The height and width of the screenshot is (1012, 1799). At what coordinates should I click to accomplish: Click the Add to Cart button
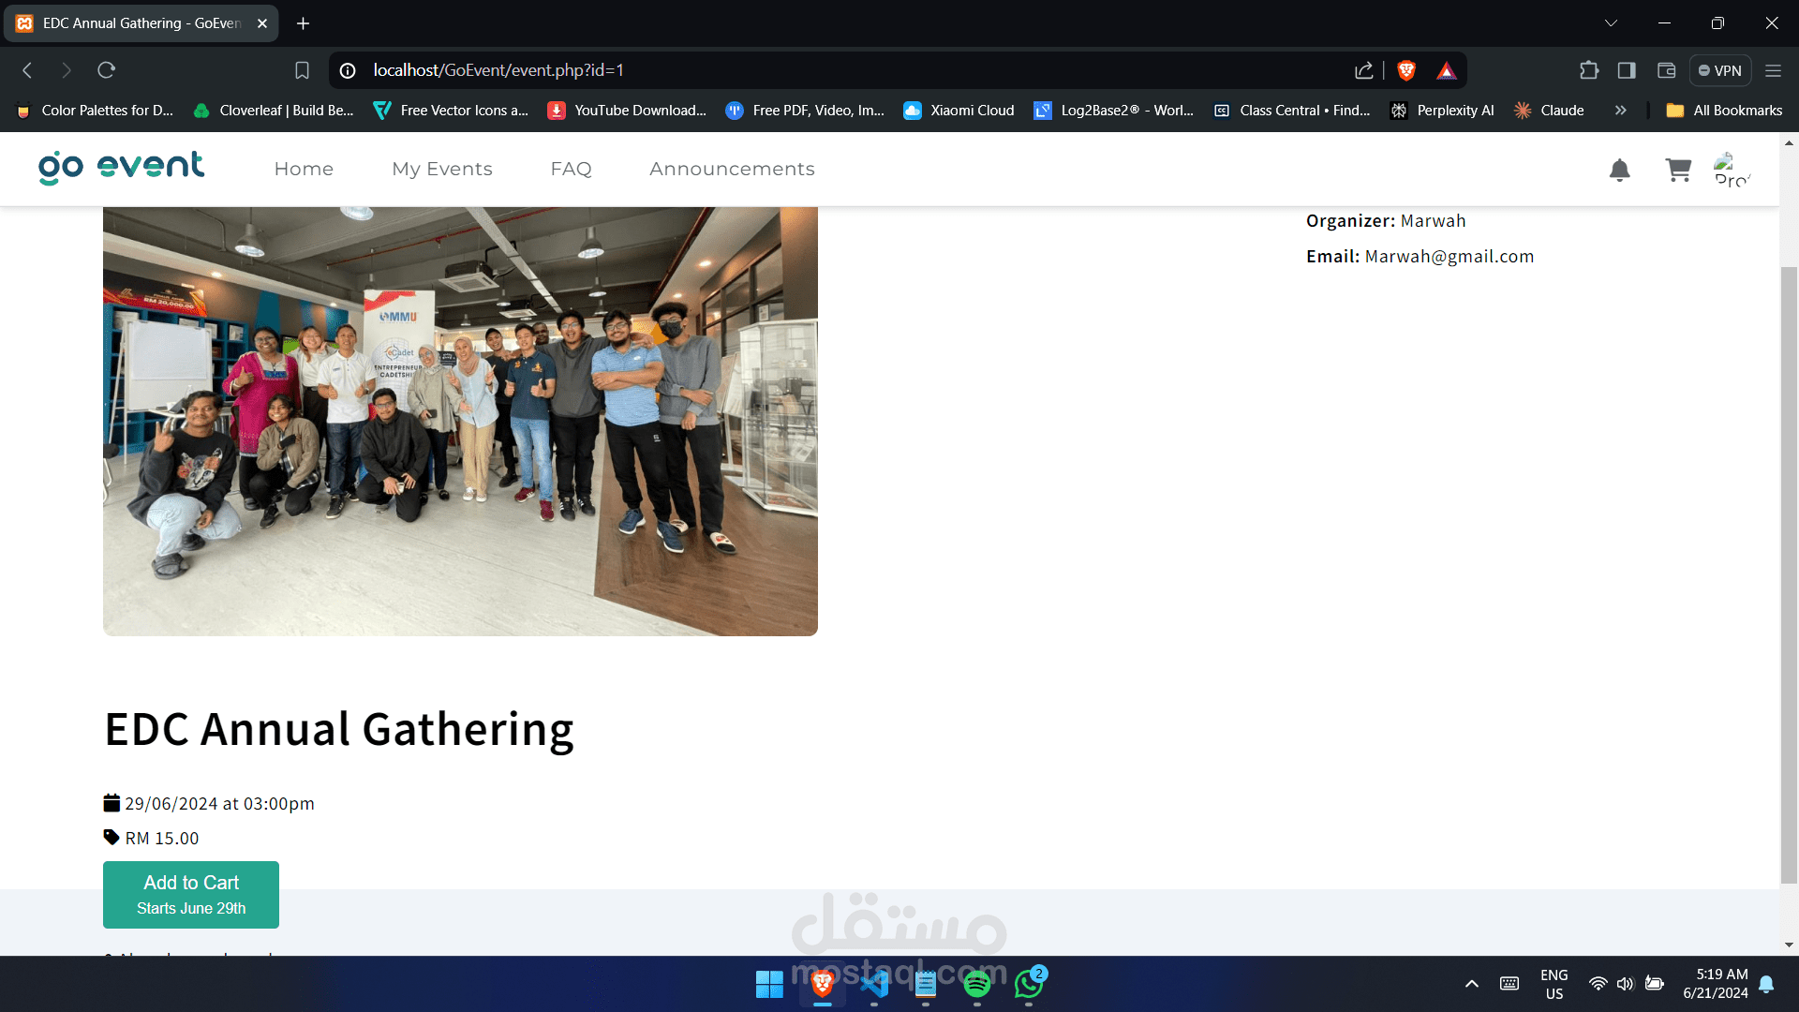pos(191,894)
